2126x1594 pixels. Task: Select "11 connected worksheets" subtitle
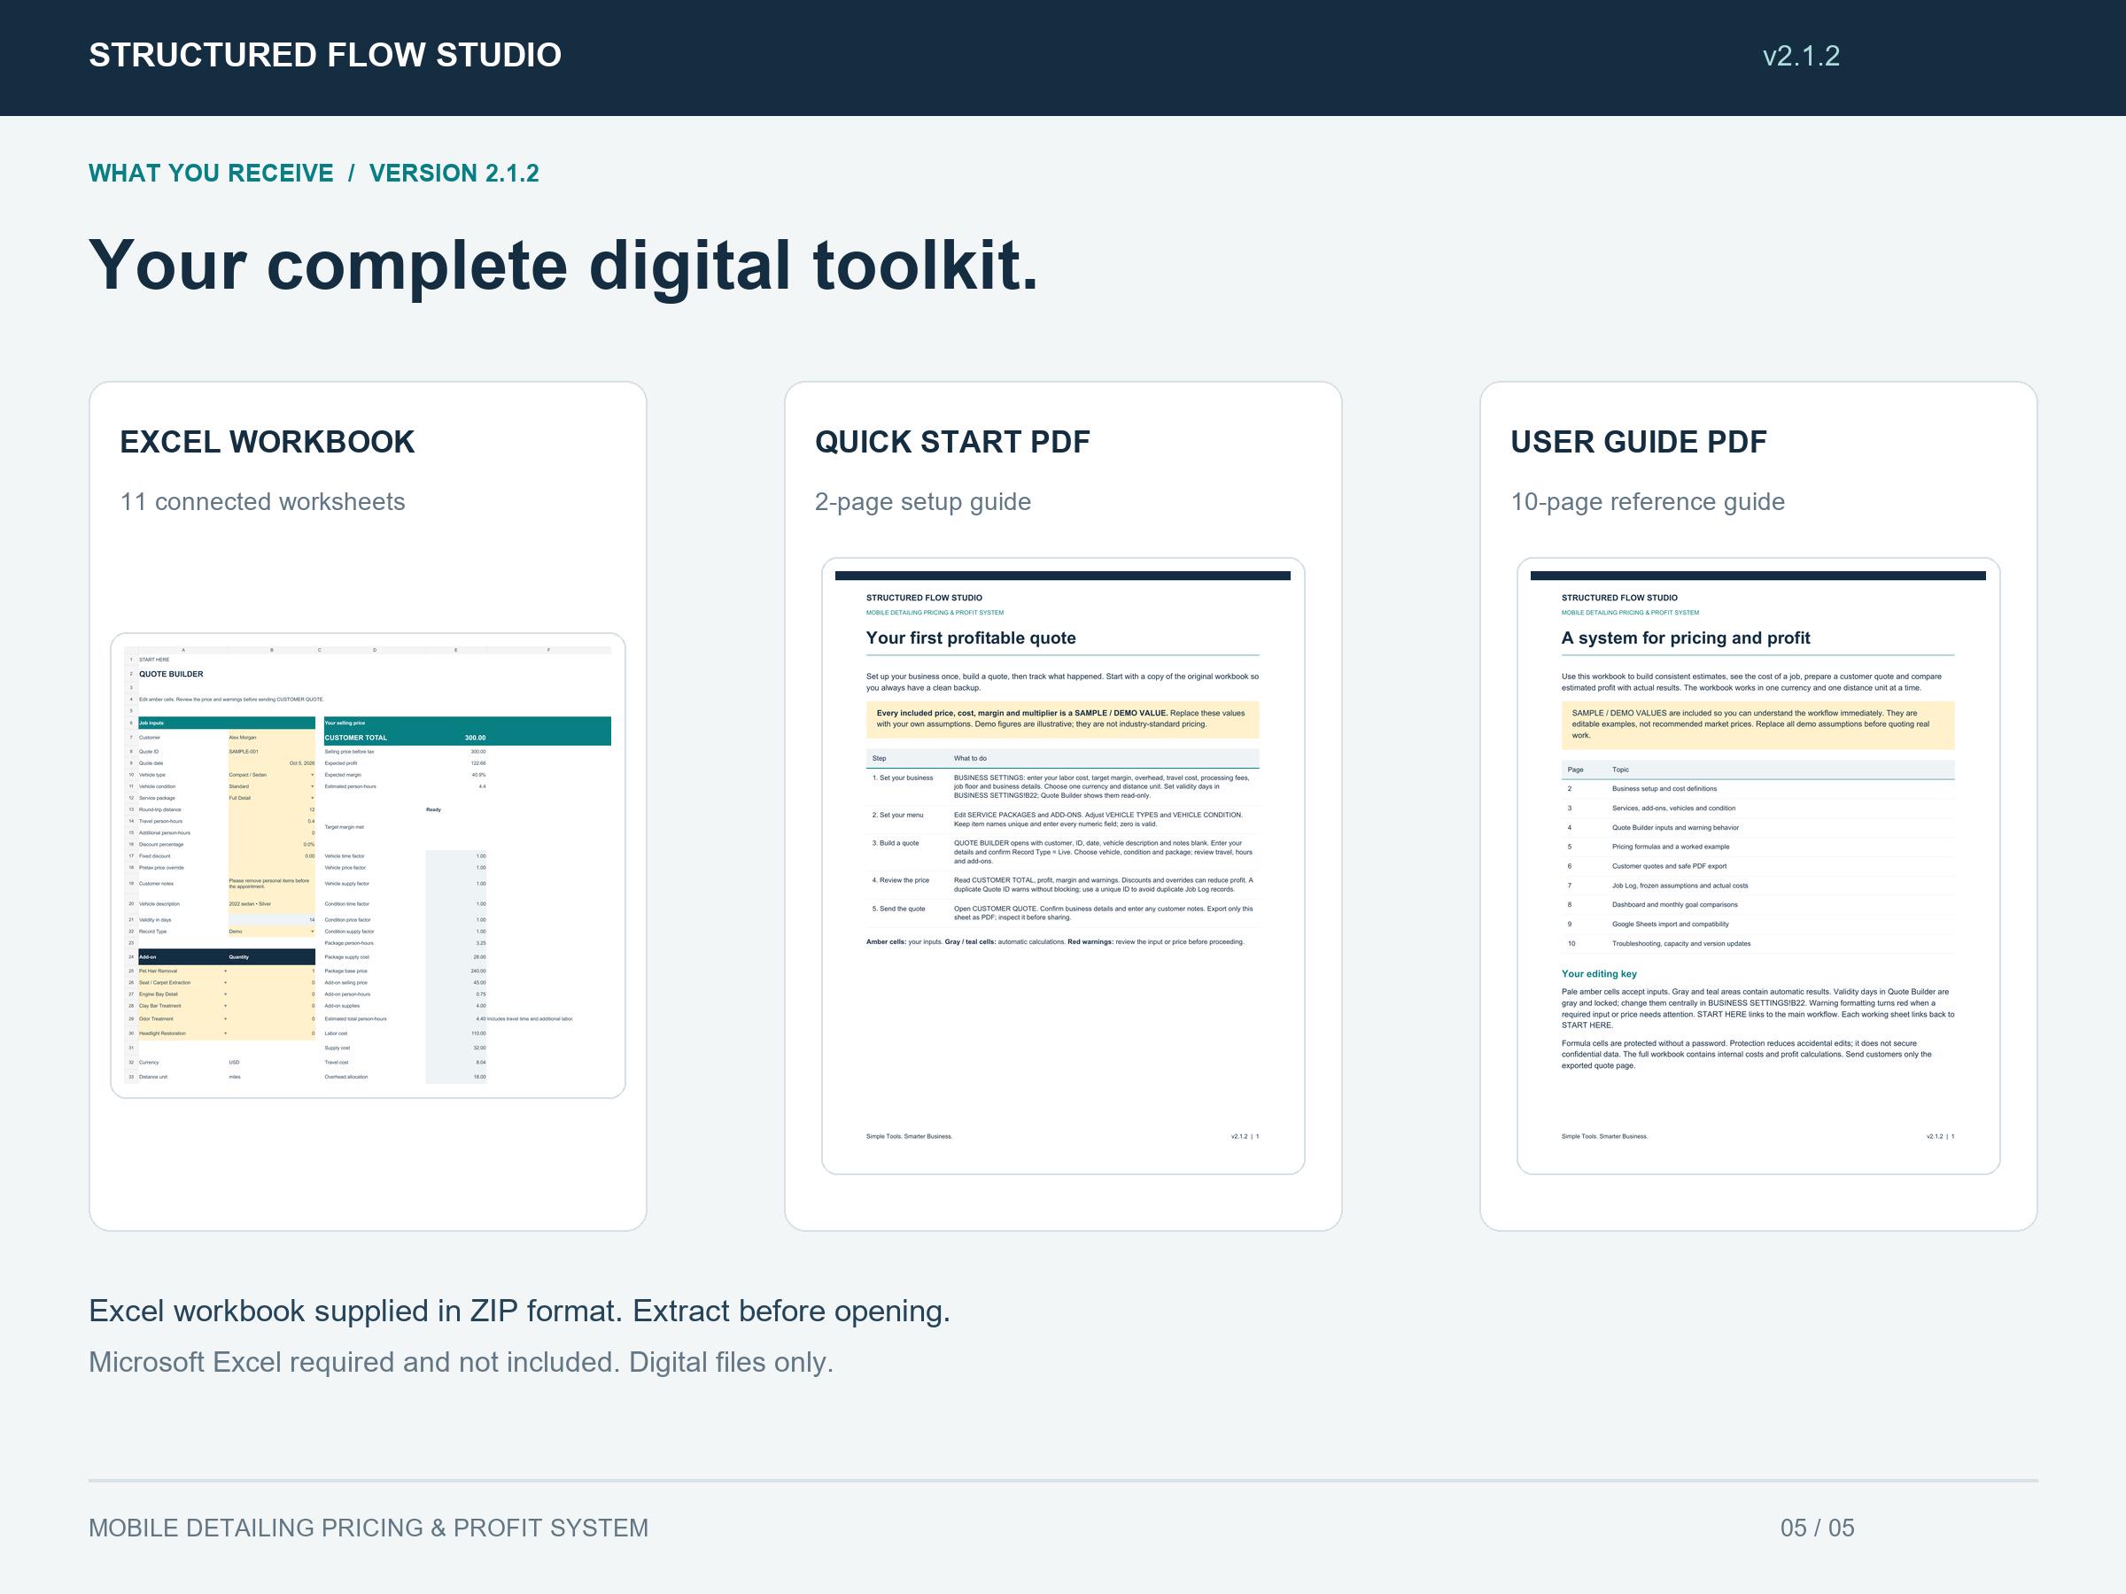(262, 501)
